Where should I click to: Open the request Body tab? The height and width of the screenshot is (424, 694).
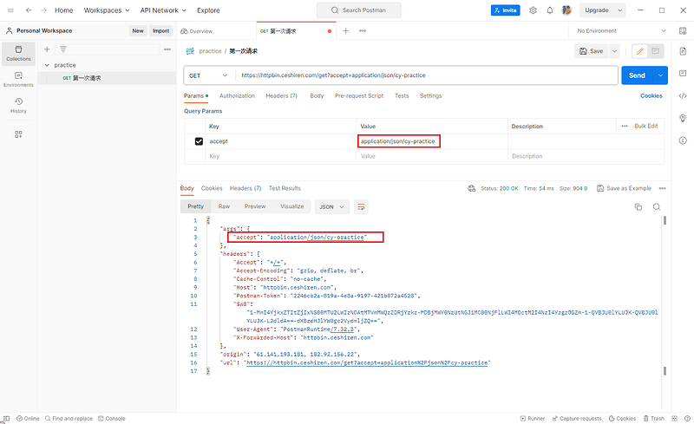click(x=317, y=95)
